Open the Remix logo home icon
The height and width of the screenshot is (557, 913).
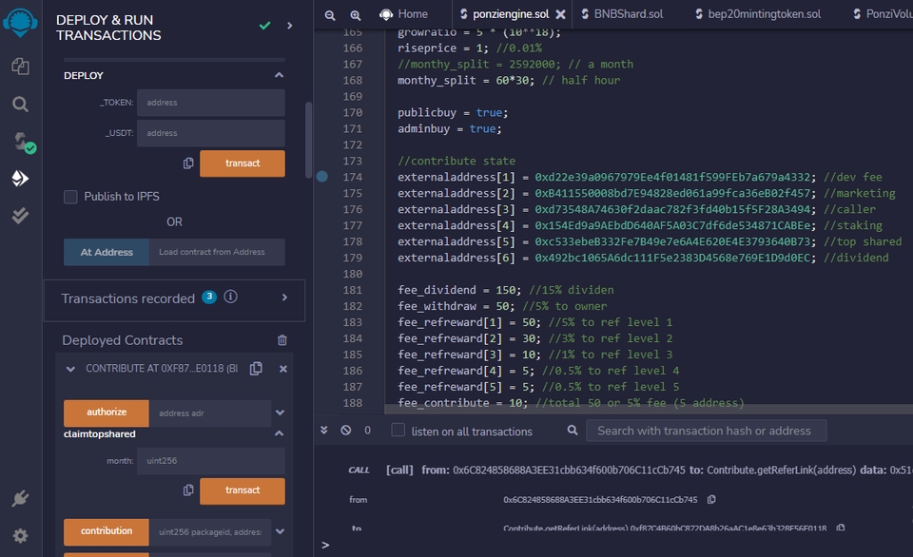pyautogui.click(x=20, y=23)
